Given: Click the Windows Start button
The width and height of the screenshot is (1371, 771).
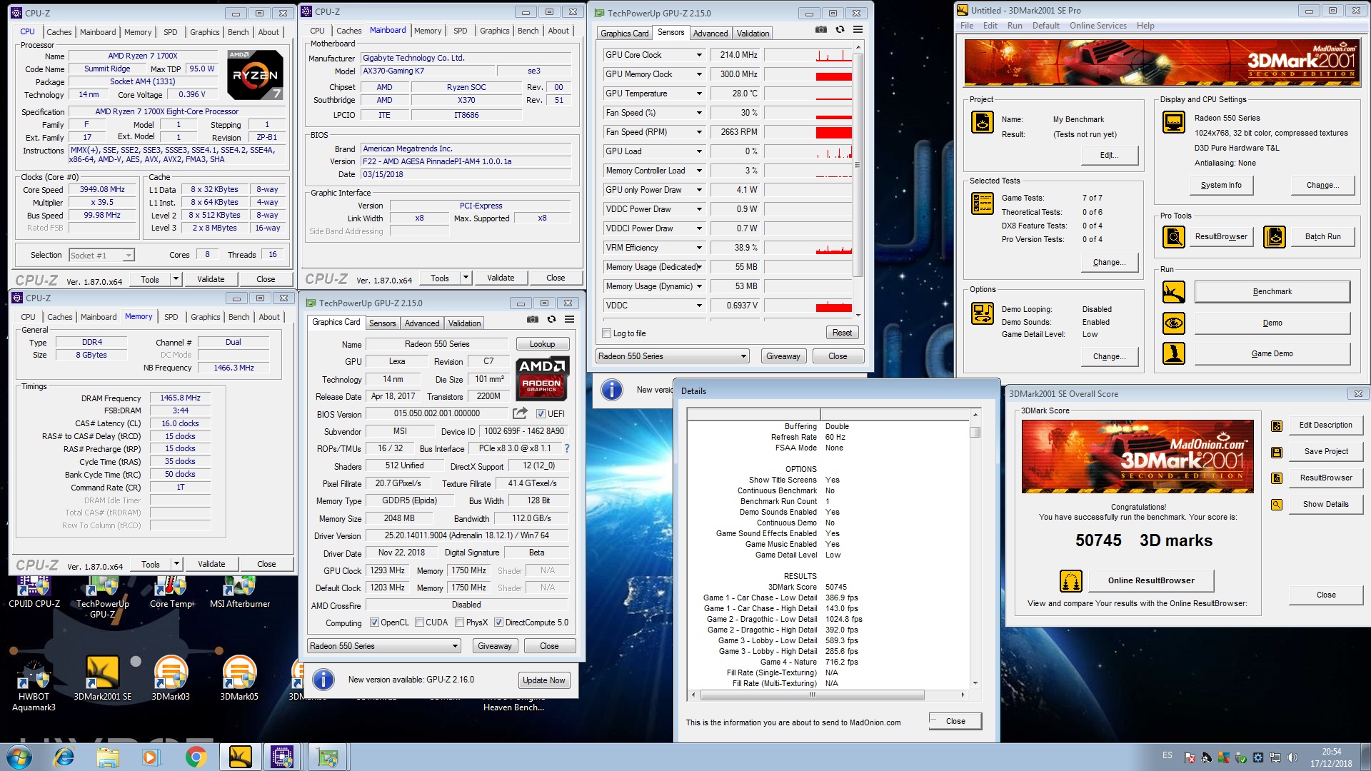Looking at the screenshot, I should click(x=19, y=757).
